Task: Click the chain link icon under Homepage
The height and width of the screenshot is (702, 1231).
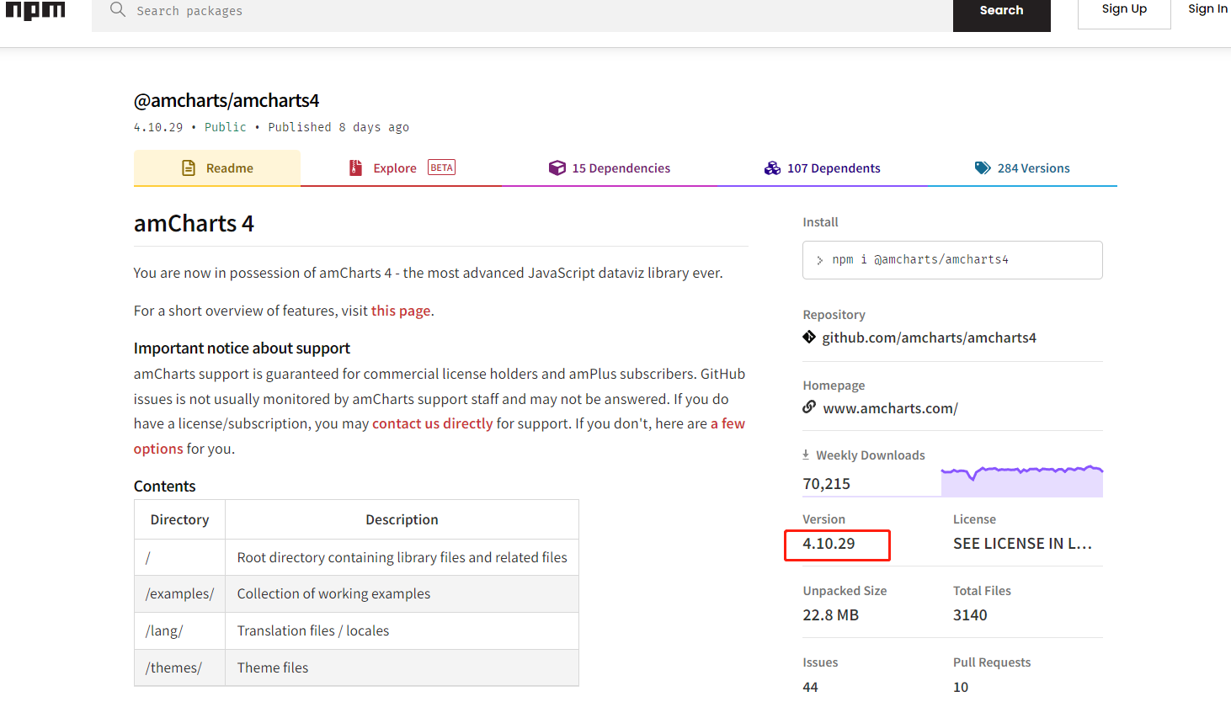Action: point(808,407)
